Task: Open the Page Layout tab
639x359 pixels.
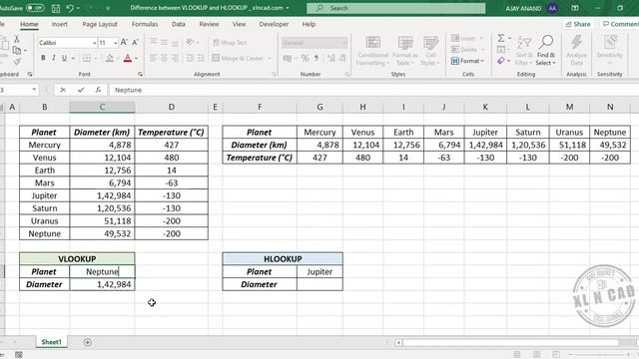Action: coord(100,24)
